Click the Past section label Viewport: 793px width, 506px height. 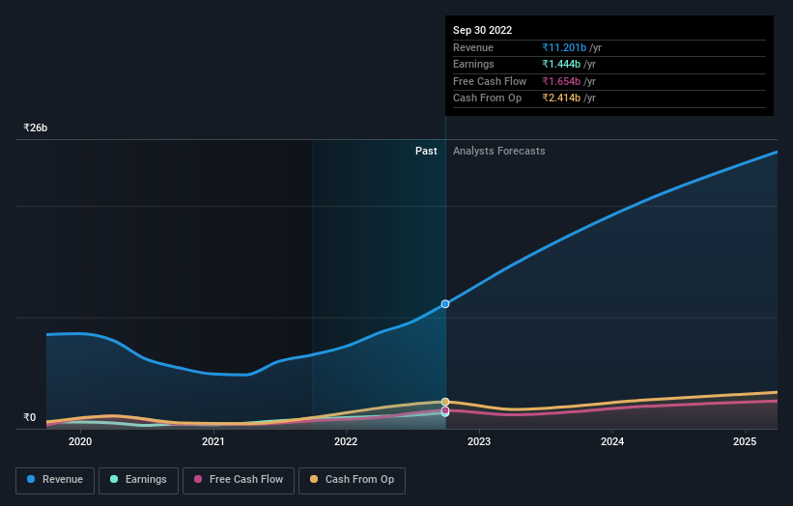426,151
